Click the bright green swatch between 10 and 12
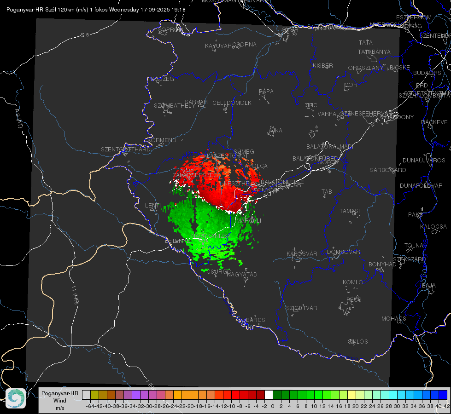The height and width of the screenshot is (414, 451). pyautogui.click(x=318, y=395)
